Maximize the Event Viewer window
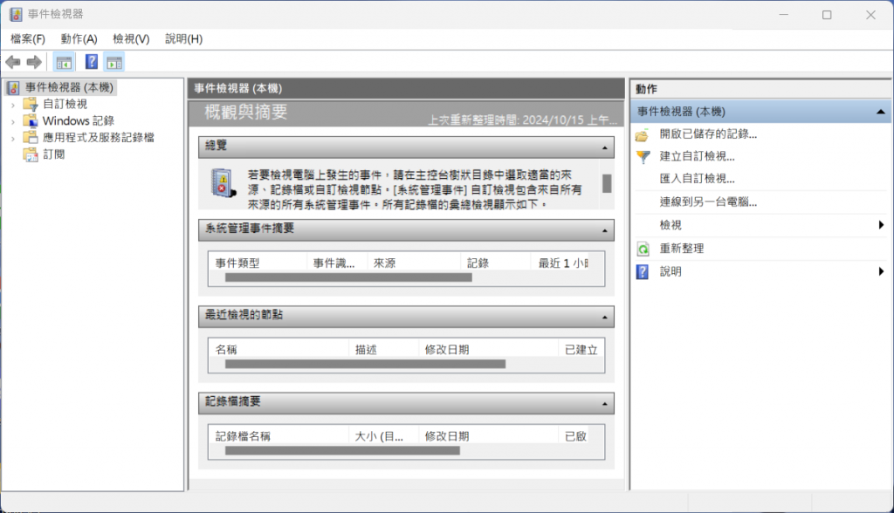Screen dimensions: 894x513 (x=827, y=15)
